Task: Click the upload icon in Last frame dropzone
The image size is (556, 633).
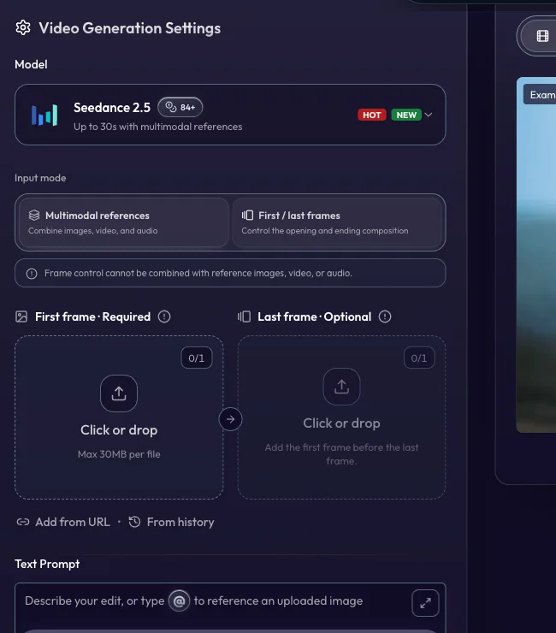Action: click(x=341, y=387)
